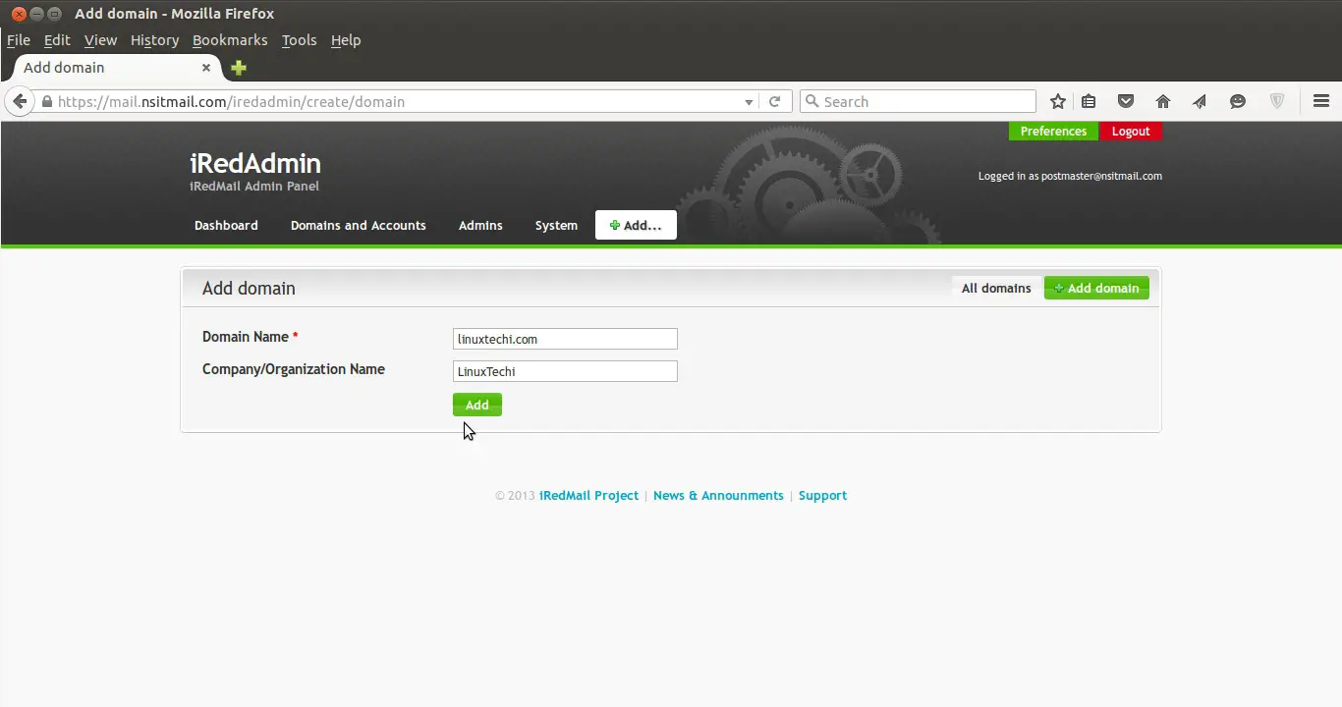Screen dimensions: 1342x707
Task: Open the History menu
Action: (154, 40)
